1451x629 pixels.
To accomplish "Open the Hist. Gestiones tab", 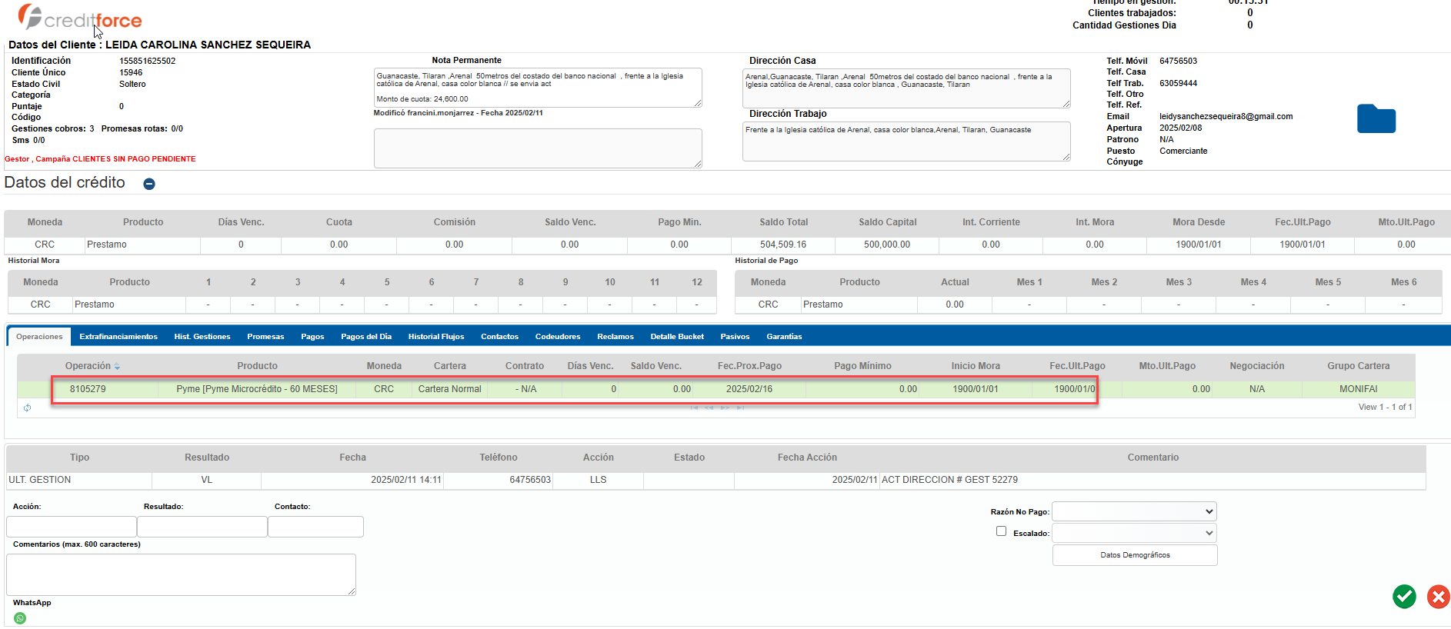I will tap(202, 336).
